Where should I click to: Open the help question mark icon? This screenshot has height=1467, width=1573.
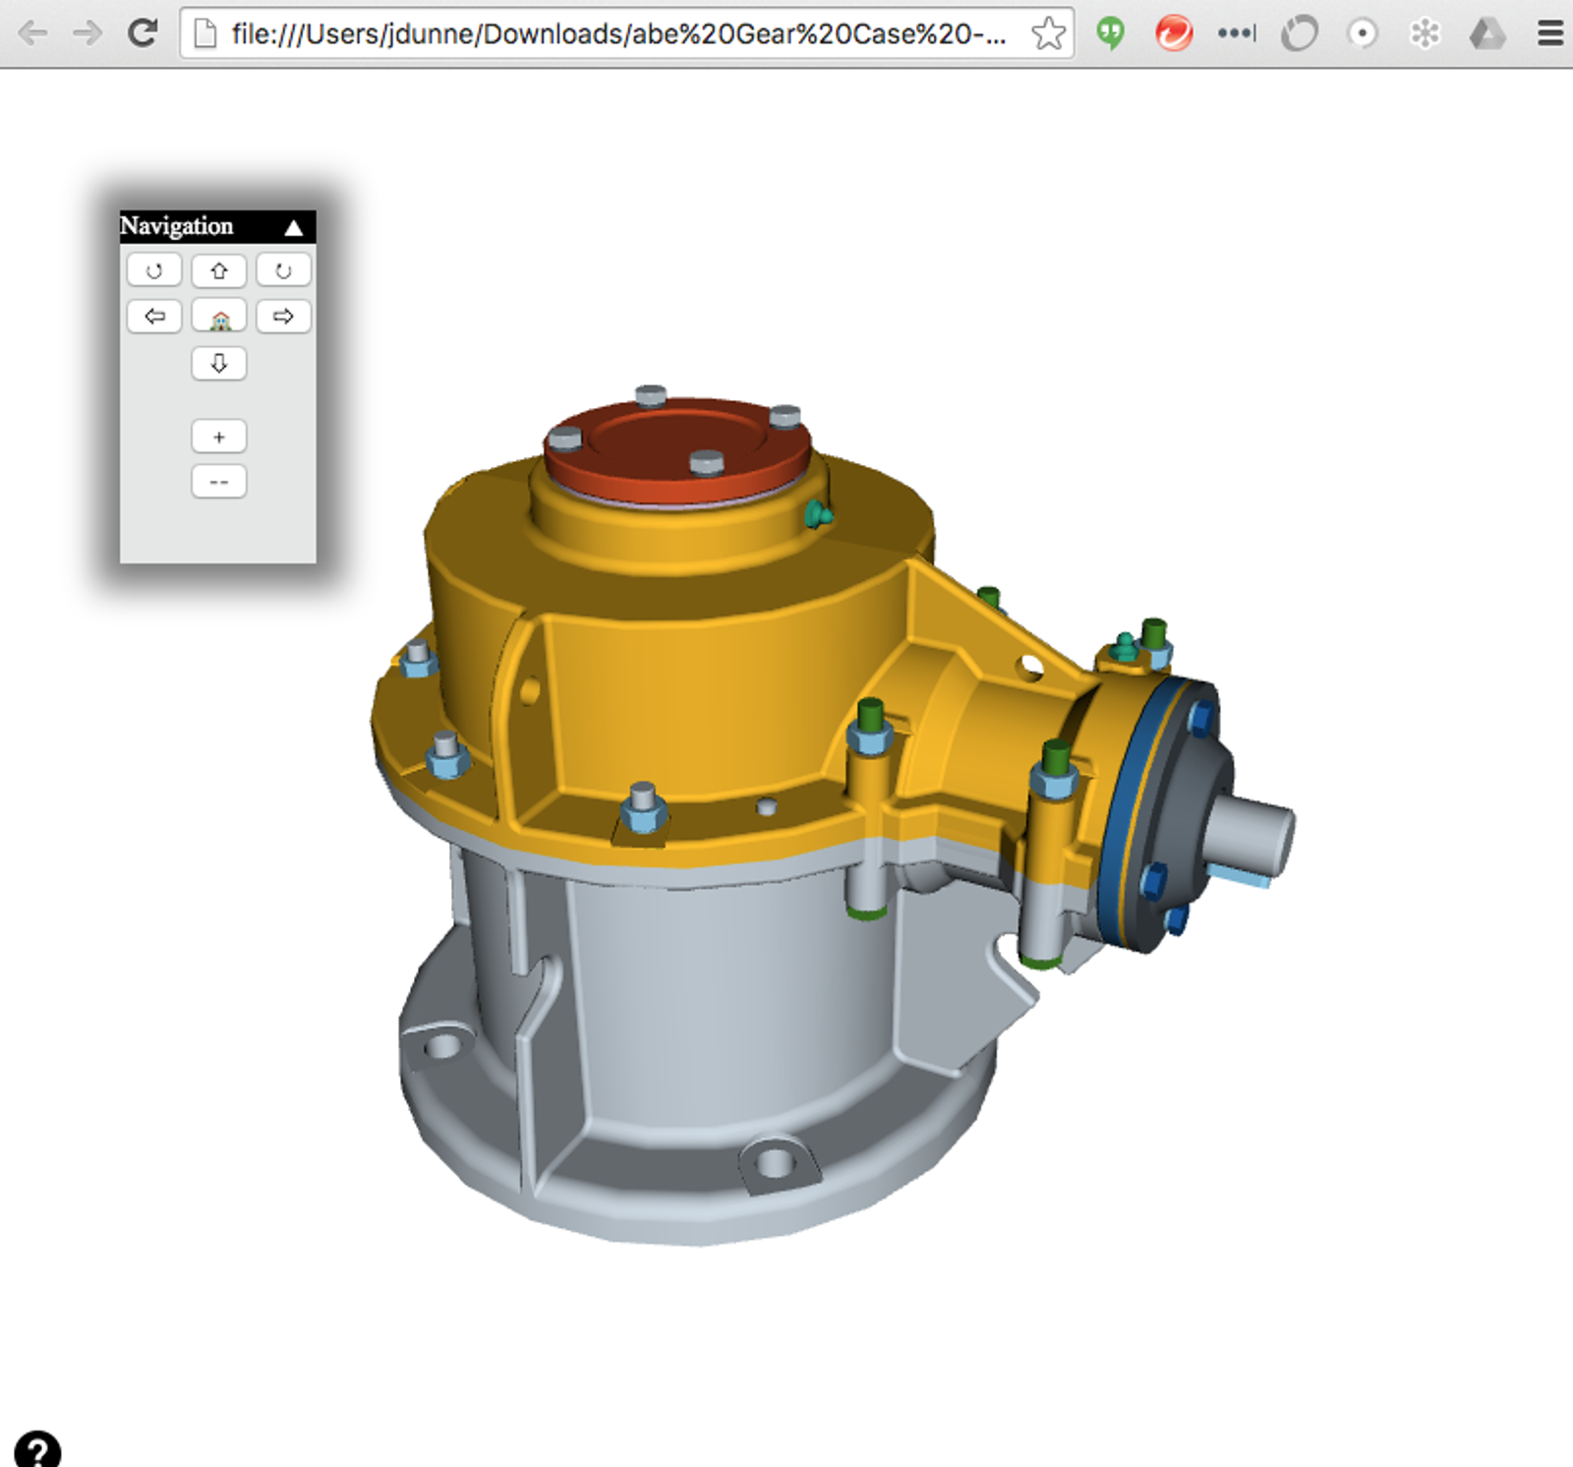click(37, 1449)
